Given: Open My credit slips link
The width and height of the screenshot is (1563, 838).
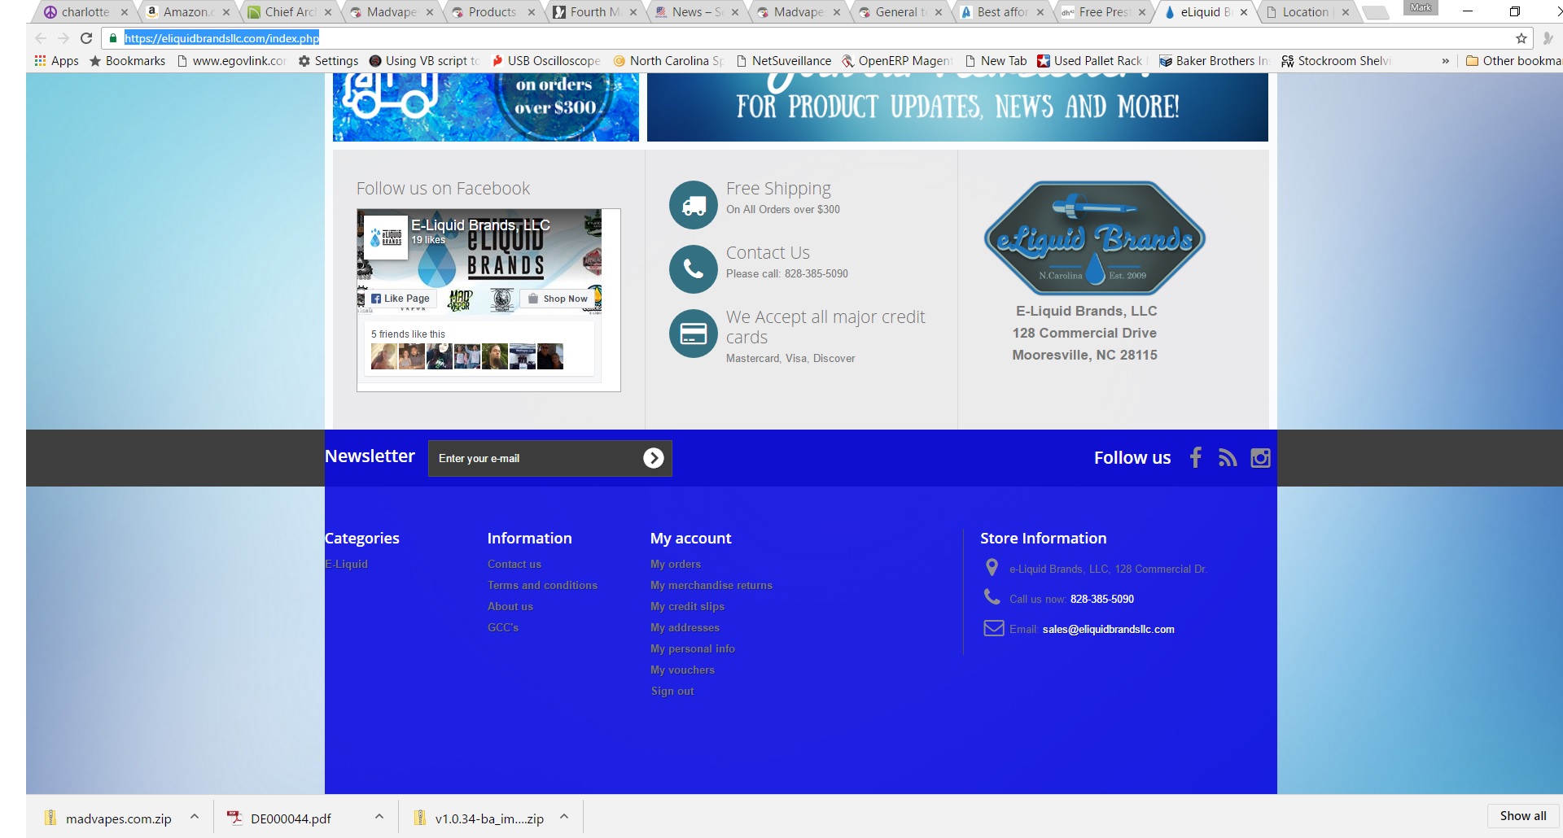Looking at the screenshot, I should (687, 606).
